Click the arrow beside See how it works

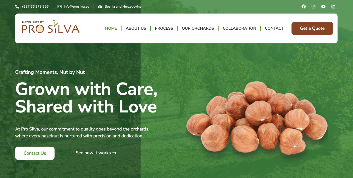click(x=114, y=153)
